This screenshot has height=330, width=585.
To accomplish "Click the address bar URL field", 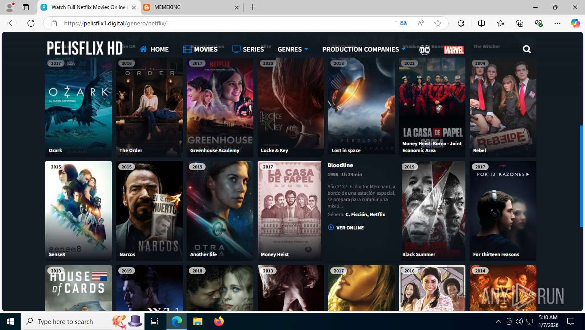I will coord(224,23).
